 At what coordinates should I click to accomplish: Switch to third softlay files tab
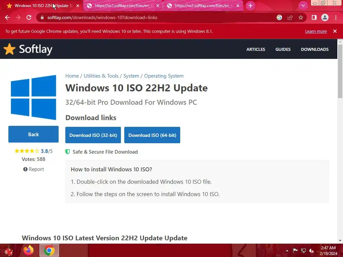[x=203, y=6]
